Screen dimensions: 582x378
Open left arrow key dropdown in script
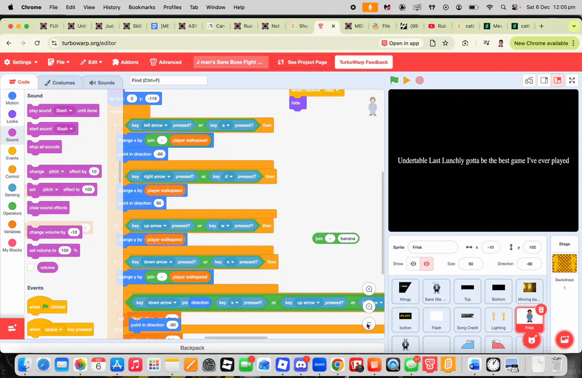tap(155, 125)
